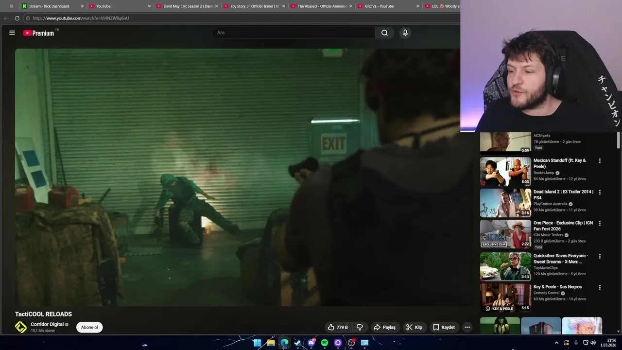Start voice search with the microphone
This screenshot has height=350, width=622.
(405, 33)
